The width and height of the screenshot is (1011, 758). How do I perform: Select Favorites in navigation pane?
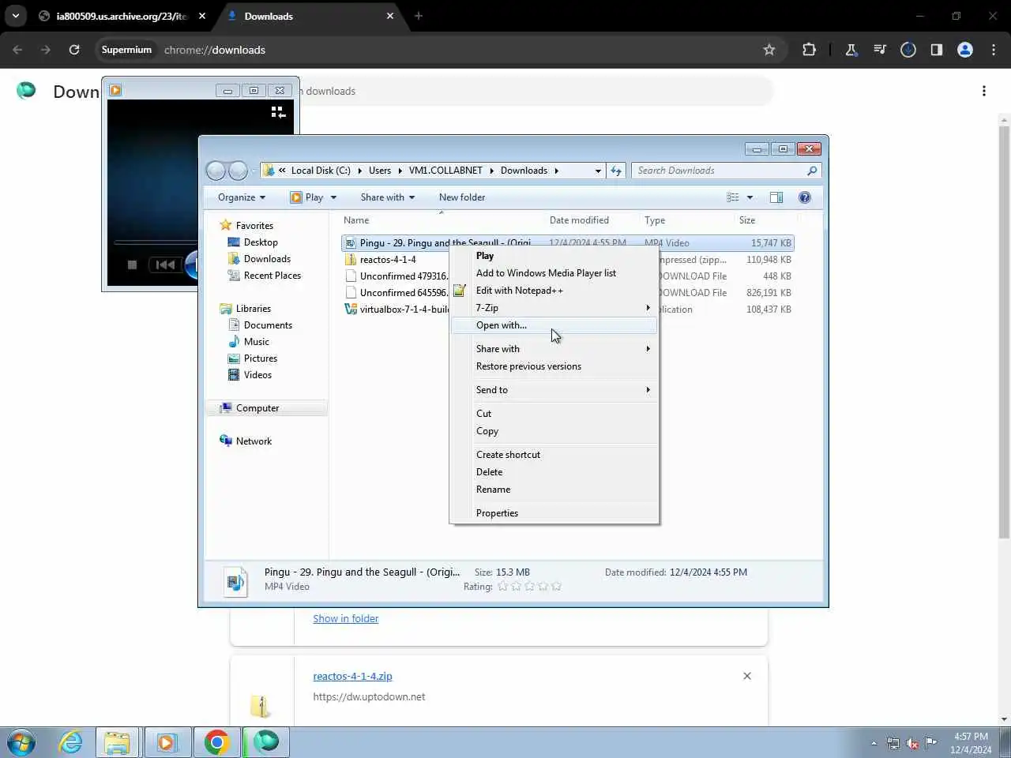pyautogui.click(x=254, y=226)
